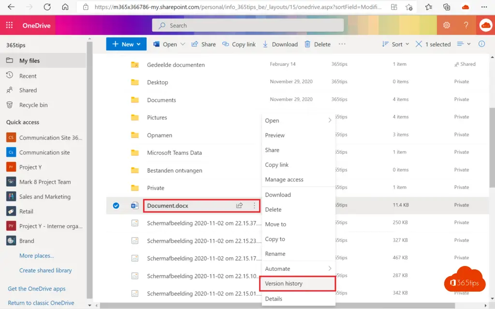The width and height of the screenshot is (495, 309).
Task: Click Create shared library link
Action: [x=45, y=270]
